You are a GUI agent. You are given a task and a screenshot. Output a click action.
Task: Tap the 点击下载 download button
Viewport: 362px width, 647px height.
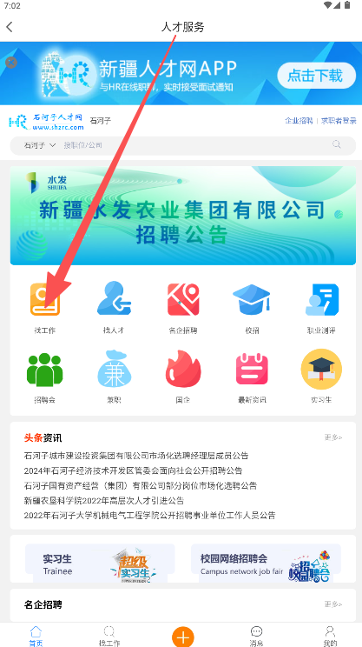pyautogui.click(x=316, y=76)
